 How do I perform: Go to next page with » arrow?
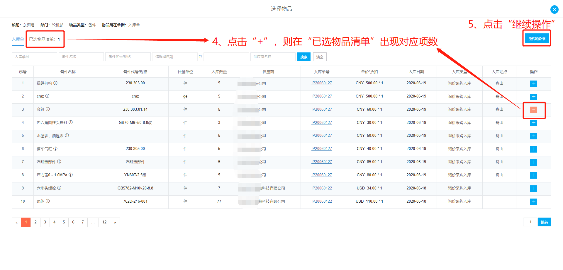[115, 222]
